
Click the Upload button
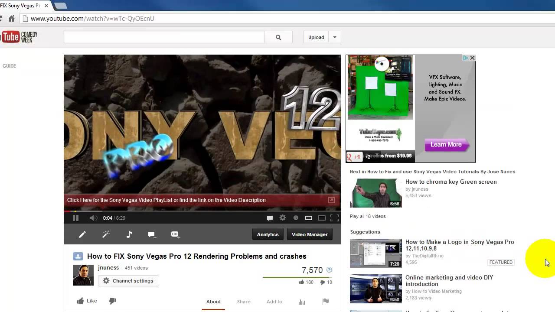(x=316, y=37)
